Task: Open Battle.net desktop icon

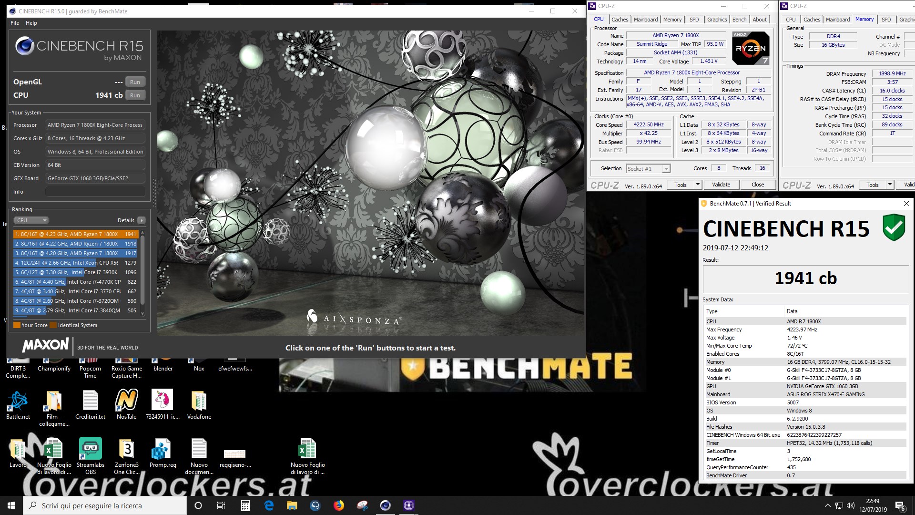Action: tap(18, 405)
